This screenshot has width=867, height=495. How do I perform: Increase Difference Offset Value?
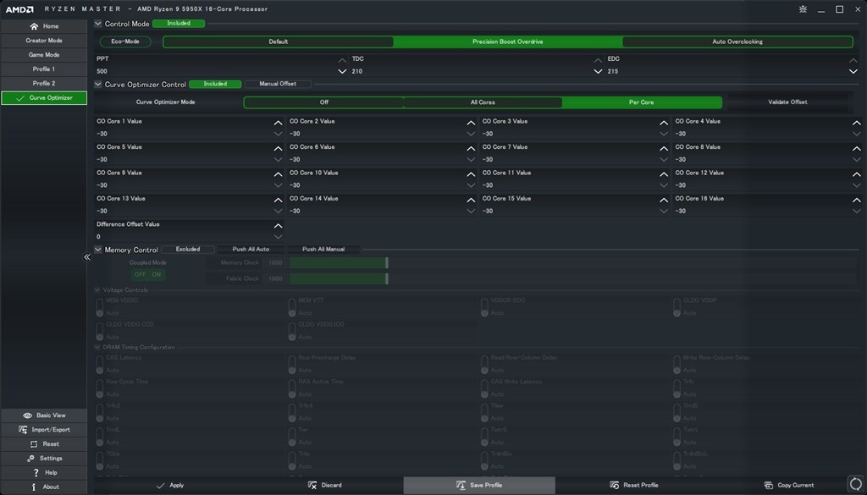pyautogui.click(x=278, y=226)
